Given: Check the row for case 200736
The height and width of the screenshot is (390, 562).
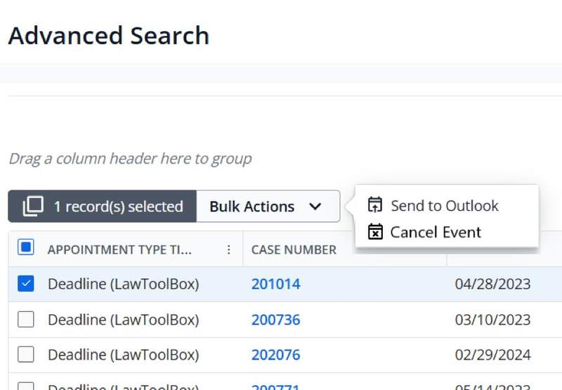Looking at the screenshot, I should click(x=26, y=320).
